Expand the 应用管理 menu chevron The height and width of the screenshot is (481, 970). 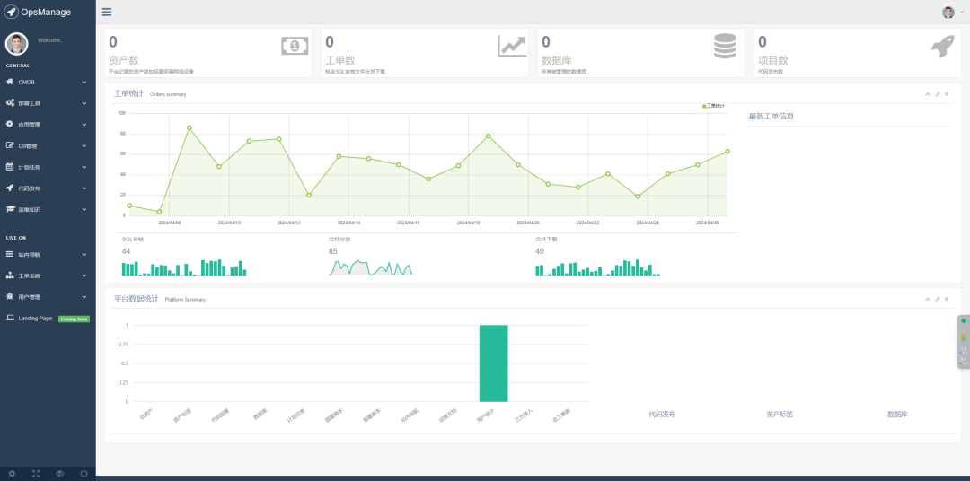[84, 124]
